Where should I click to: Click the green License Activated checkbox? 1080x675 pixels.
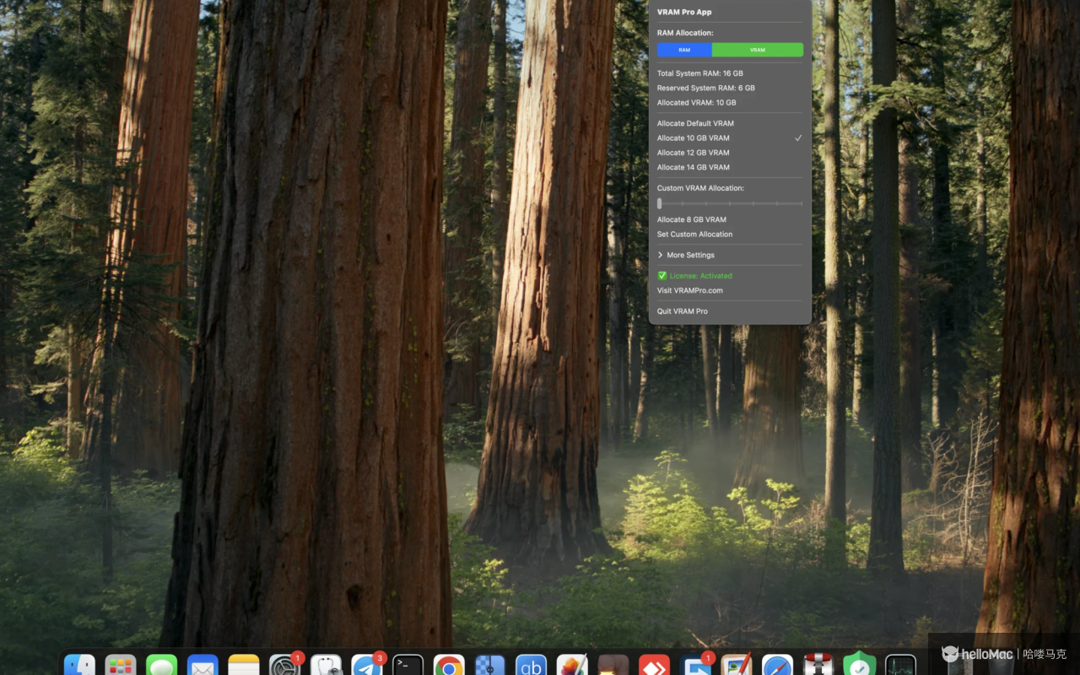[x=662, y=276]
